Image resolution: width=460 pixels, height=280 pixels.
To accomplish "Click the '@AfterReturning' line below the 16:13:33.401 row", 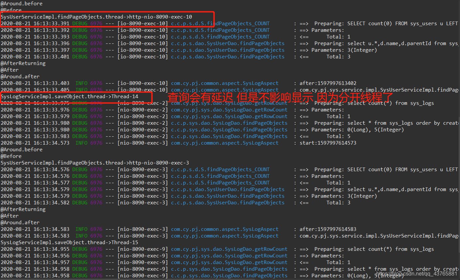I will click(x=23, y=63).
